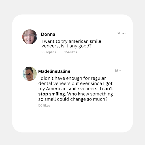Screen dimensions: 145x145
Task: View the 56 likes on Madeline's reply
Action: 44,105
